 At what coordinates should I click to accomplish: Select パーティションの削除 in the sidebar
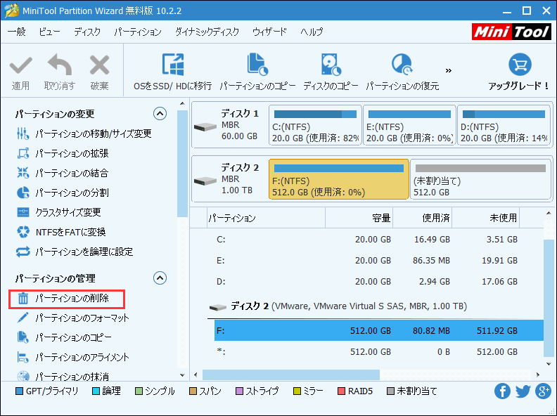coord(72,299)
